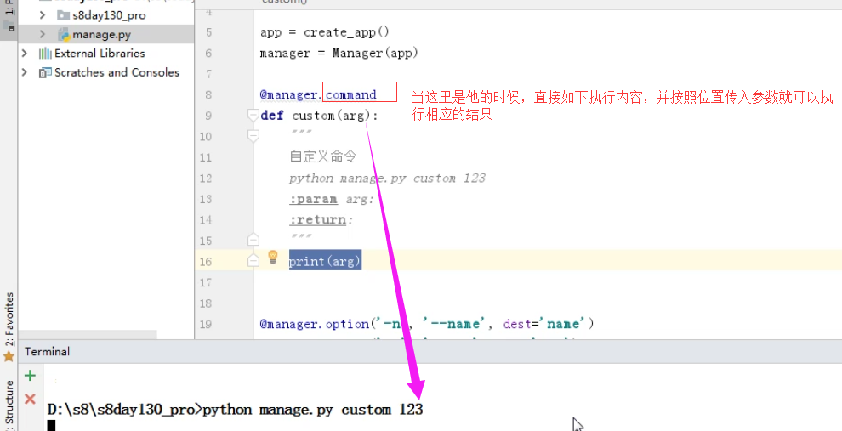Viewport: 842px width, 431px height.
Task: Click the Favorites star icon
Action: [x=9, y=356]
